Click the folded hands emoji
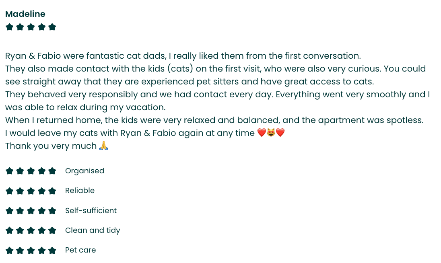The height and width of the screenshot is (263, 441). [x=103, y=146]
